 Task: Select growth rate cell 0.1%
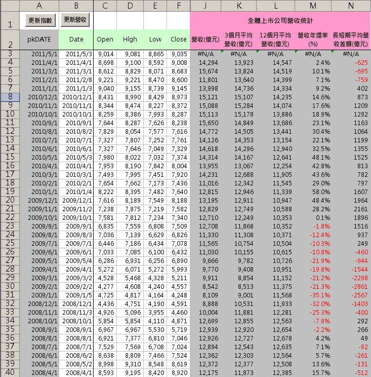pos(313,218)
